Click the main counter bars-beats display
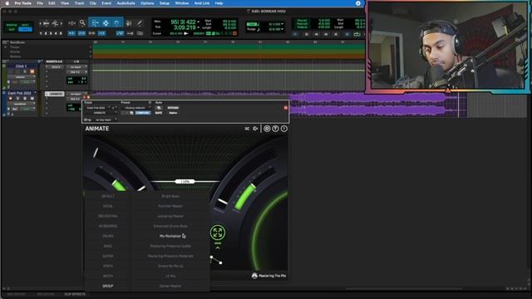This screenshot has width=532, height=299. 184,22
